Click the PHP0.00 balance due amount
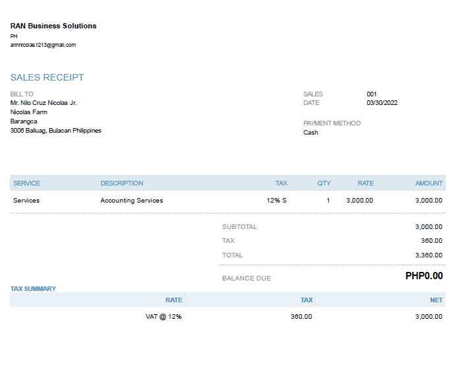This screenshot has width=455, height=365. [x=424, y=276]
